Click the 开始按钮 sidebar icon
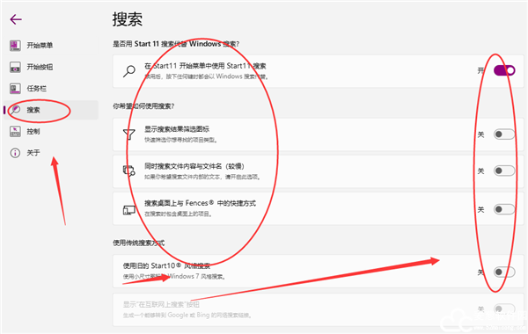The image size is (528, 334). tap(15, 67)
